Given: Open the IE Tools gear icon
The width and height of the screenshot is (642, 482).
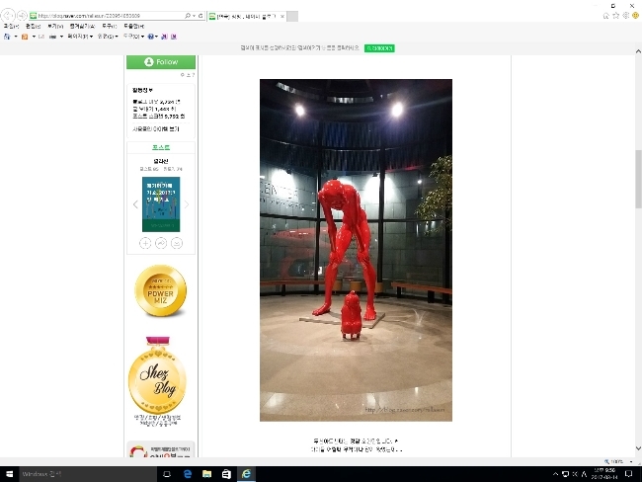Looking at the screenshot, I should pos(625,16).
